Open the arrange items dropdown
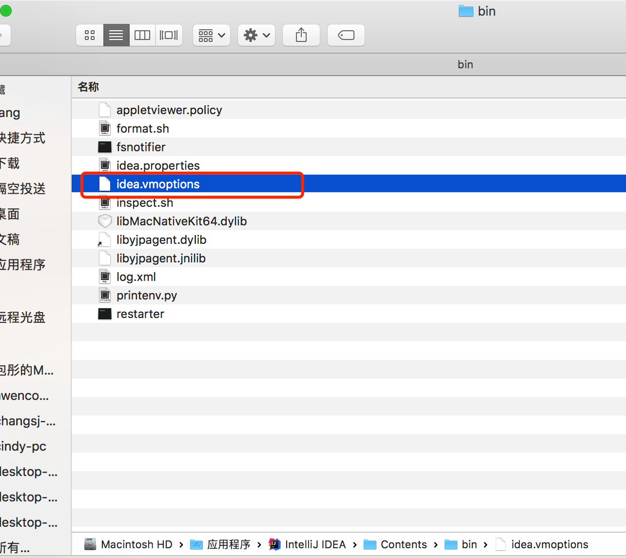Screen dimensions: 626x558 point(212,35)
